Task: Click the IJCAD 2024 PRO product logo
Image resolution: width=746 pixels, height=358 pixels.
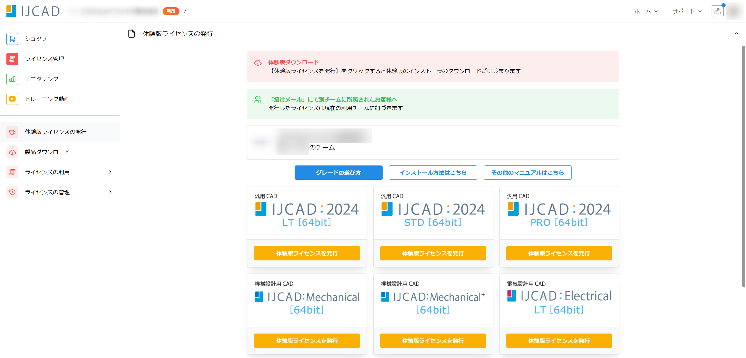Action: [559, 214]
